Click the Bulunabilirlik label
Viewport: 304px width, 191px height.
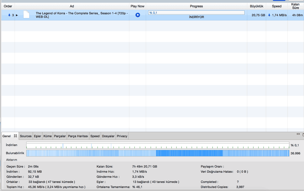click(x=15, y=153)
